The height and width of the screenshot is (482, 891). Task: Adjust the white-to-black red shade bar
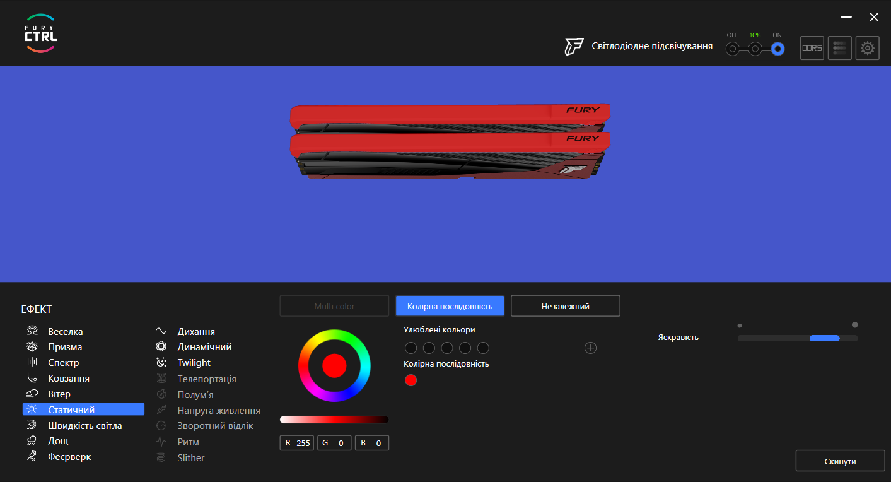[334, 420]
